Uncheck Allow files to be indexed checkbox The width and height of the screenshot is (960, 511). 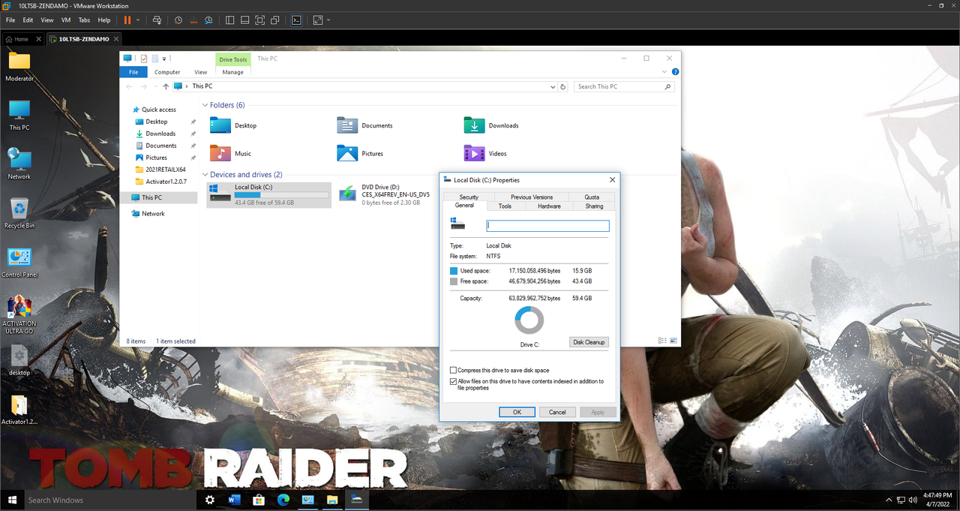pyautogui.click(x=453, y=381)
